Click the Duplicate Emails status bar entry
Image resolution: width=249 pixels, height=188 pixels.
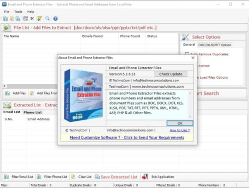coord(83,185)
